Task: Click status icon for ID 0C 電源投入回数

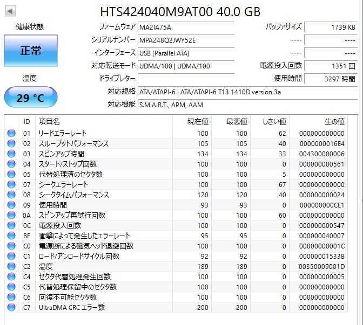Action: (x=11, y=225)
